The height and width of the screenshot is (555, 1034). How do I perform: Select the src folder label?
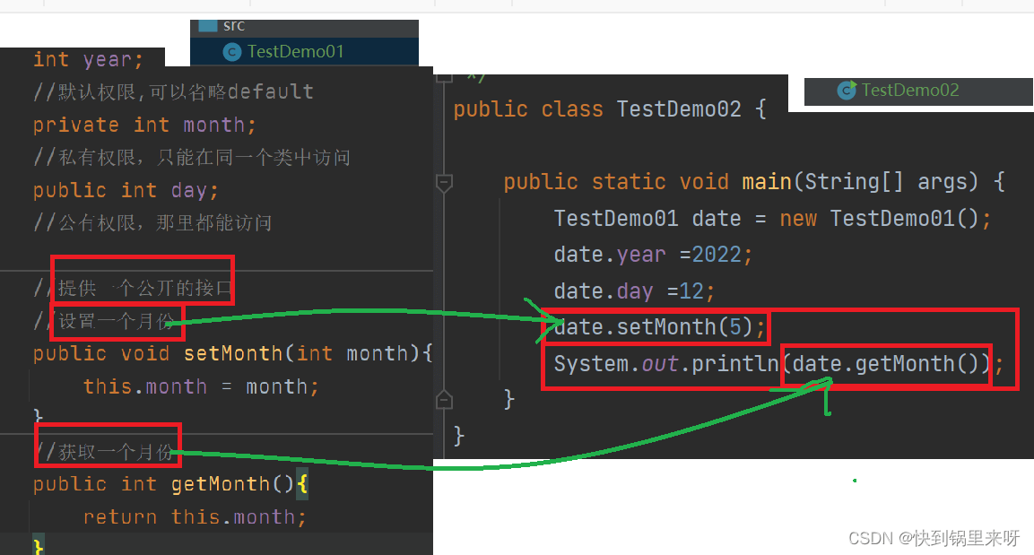tap(234, 25)
